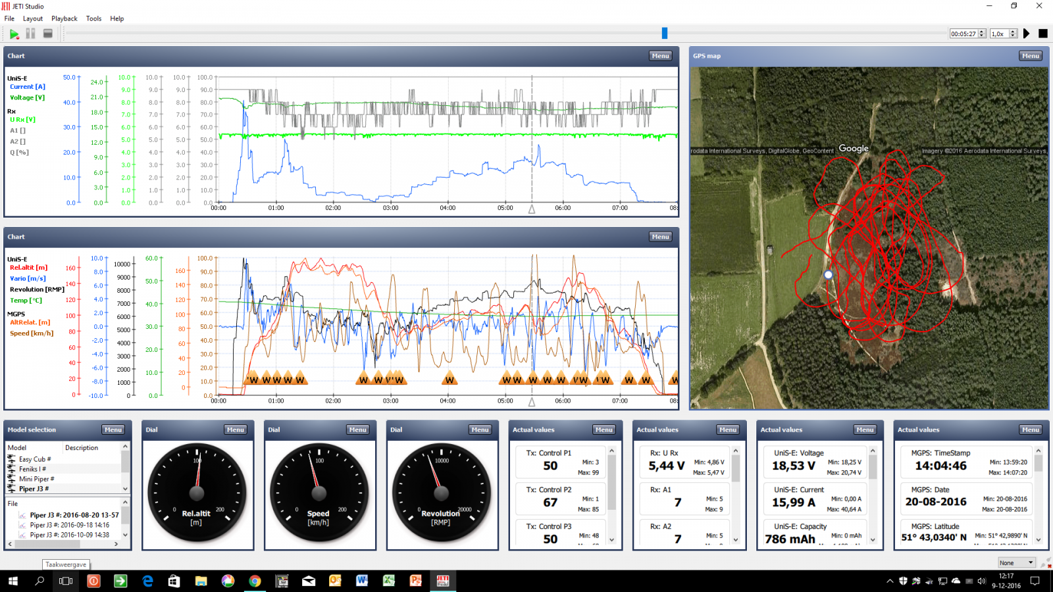Click log file icon for 2016-10-09 14:38

point(22,535)
